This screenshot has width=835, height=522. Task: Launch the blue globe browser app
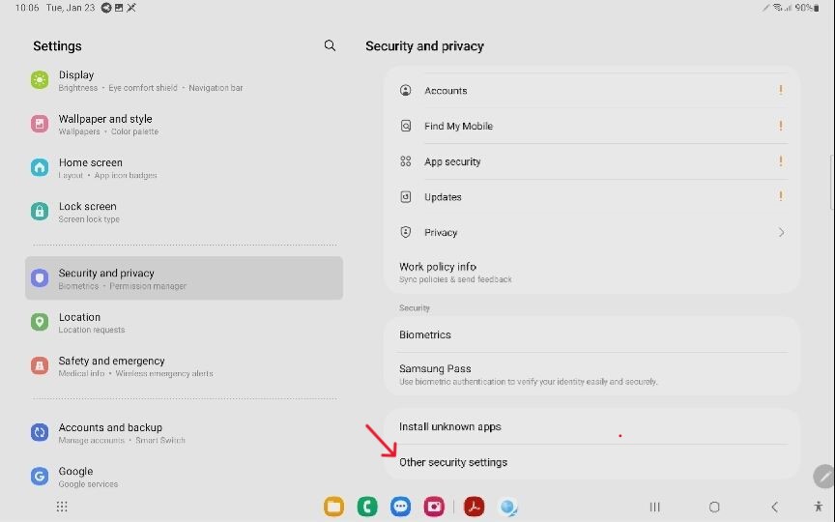[x=507, y=506]
